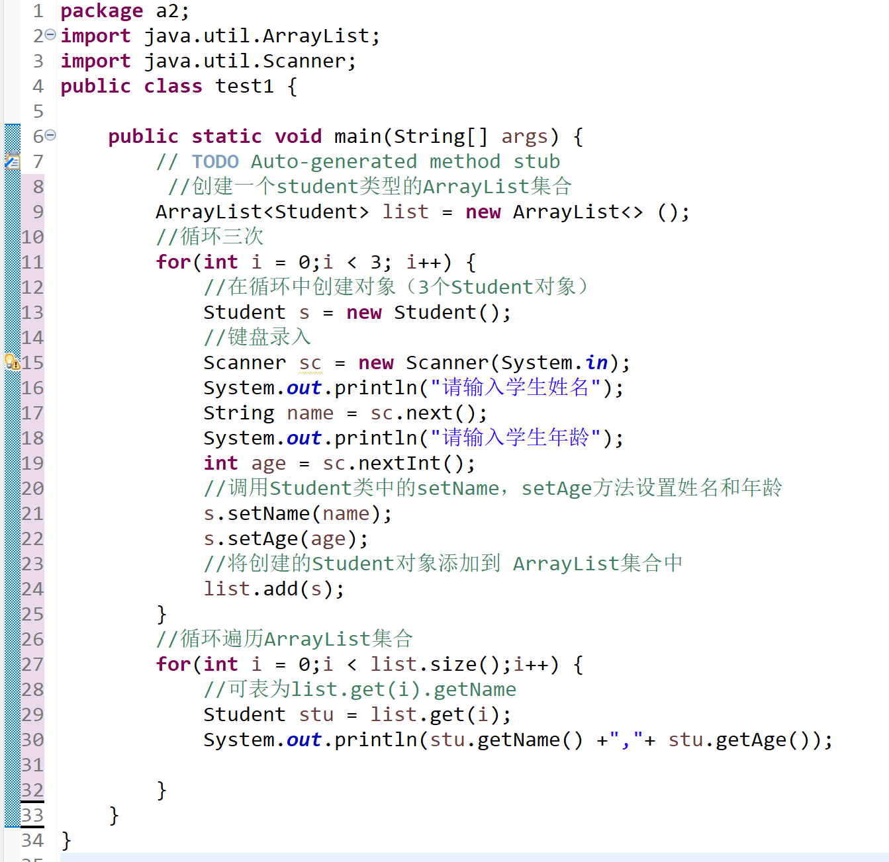This screenshot has width=889, height=862.
Task: Click the blue change bar beside line 20
Action: pyautogui.click(x=13, y=488)
